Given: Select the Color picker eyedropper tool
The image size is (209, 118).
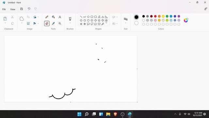Looking at the screenshot, I should pos(53,24).
